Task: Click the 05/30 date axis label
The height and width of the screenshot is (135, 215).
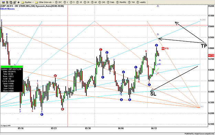Action: click(88, 128)
